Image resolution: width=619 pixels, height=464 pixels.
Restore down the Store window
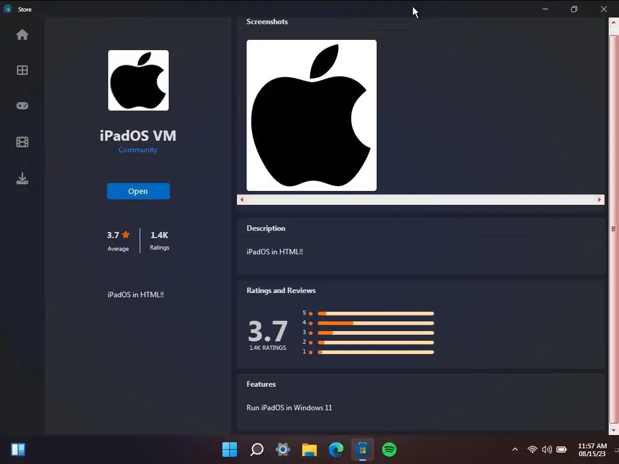point(574,8)
